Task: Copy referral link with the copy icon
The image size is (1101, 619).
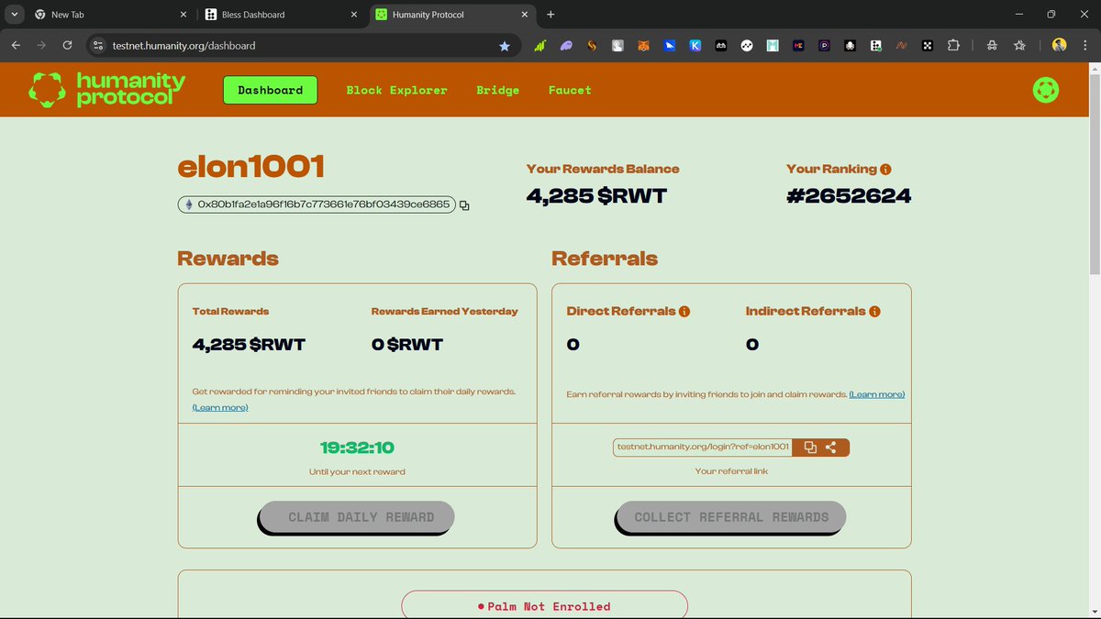Action: pyautogui.click(x=810, y=448)
